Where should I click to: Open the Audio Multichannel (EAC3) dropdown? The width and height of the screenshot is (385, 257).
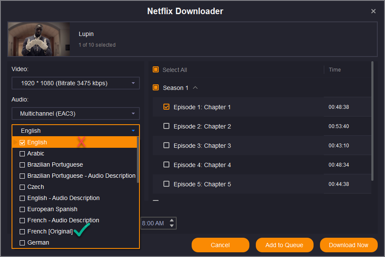click(x=76, y=114)
